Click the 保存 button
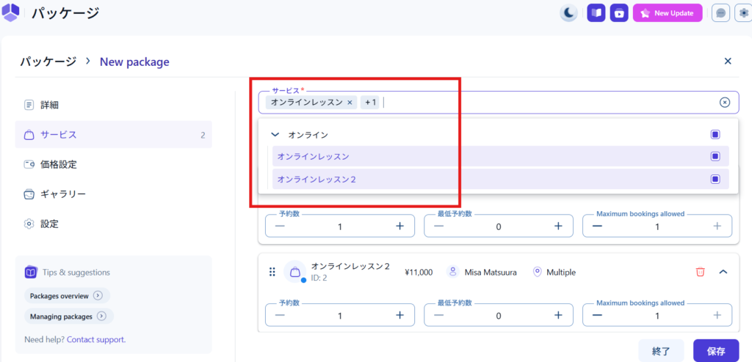 click(715, 351)
